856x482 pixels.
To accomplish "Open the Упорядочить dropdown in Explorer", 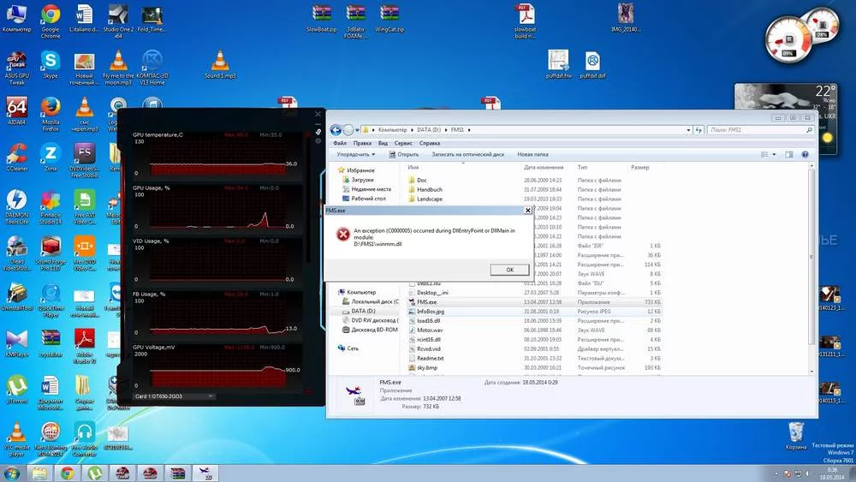I will click(x=356, y=155).
